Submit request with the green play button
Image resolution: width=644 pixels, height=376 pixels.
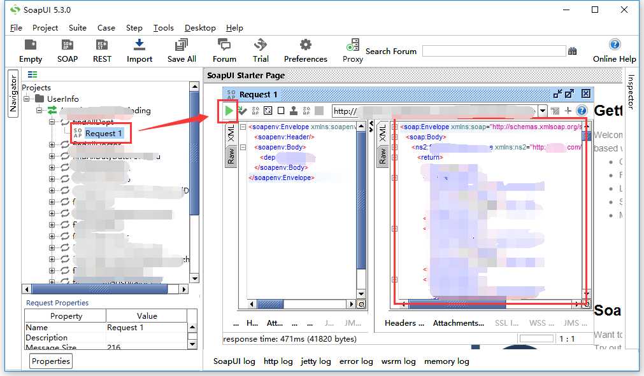[x=229, y=111]
